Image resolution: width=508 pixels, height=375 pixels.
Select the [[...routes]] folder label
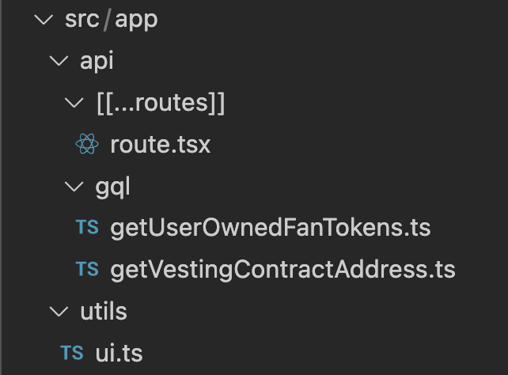pos(161,104)
